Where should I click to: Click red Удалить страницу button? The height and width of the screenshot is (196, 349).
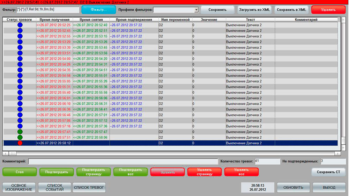[204, 172]
